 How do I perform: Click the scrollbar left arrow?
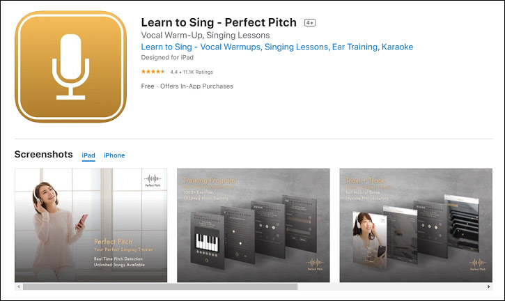click(x=19, y=286)
